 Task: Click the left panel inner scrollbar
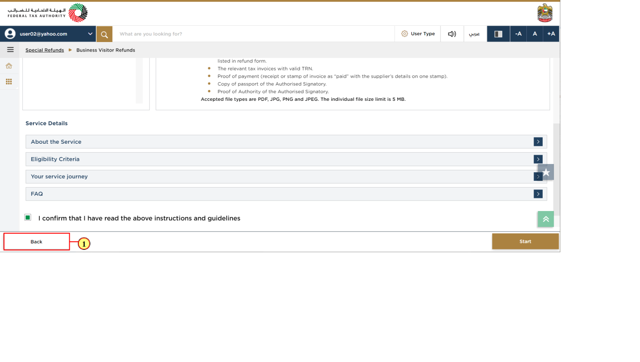click(x=139, y=80)
